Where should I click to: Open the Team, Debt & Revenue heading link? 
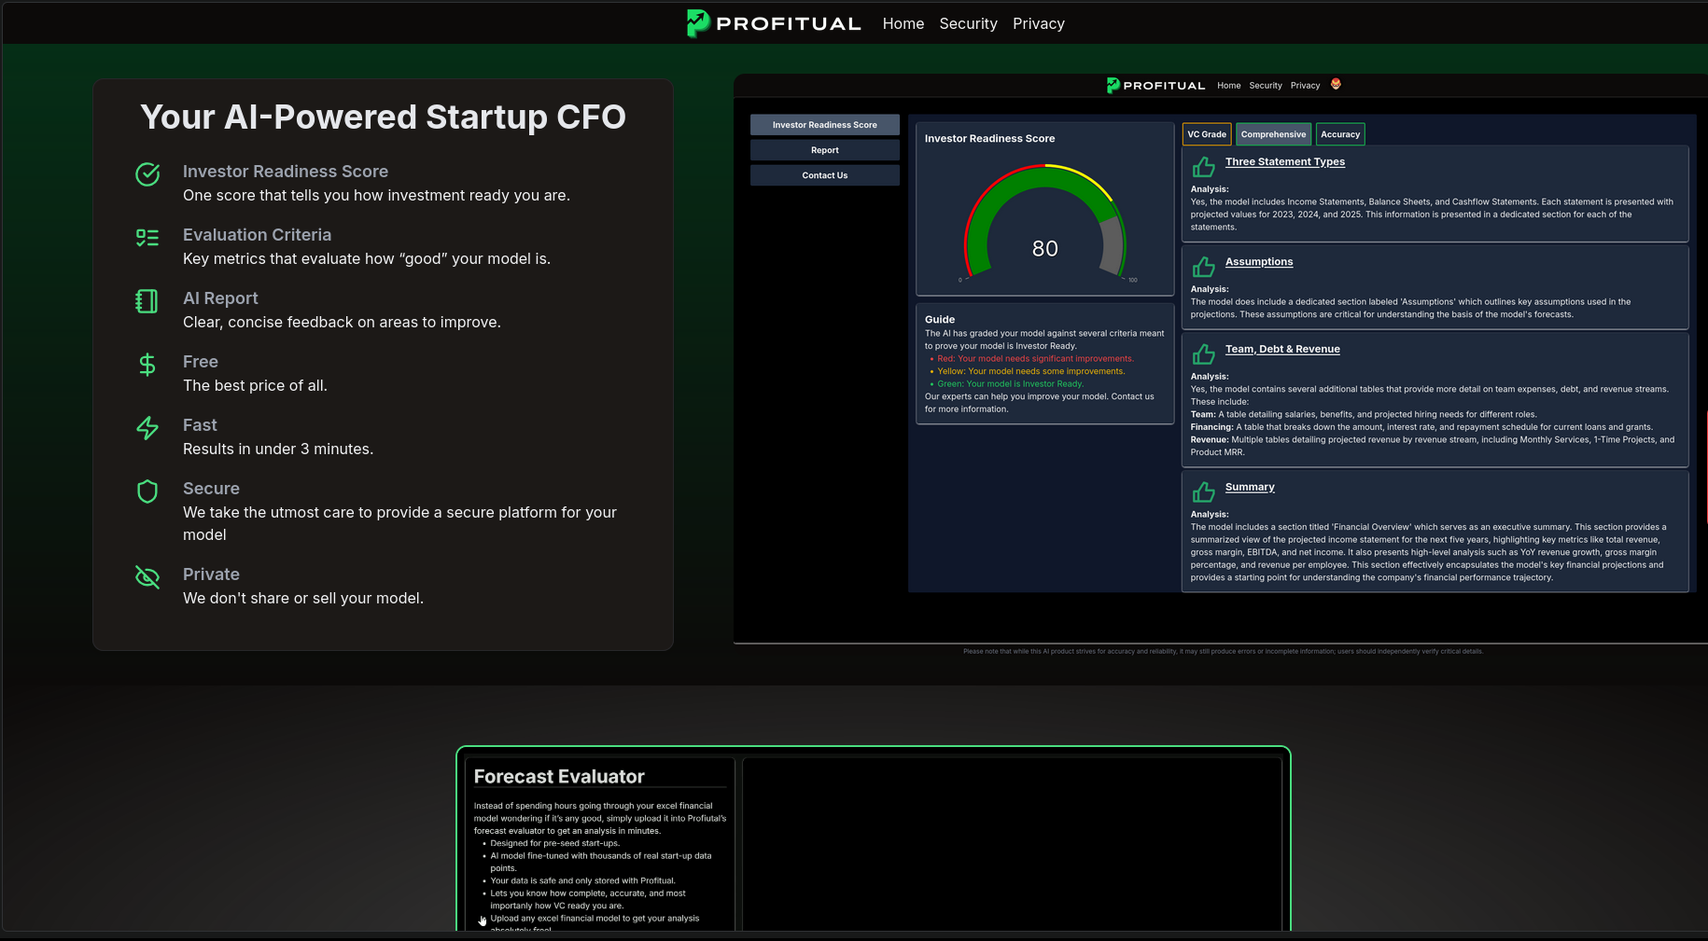(1281, 349)
